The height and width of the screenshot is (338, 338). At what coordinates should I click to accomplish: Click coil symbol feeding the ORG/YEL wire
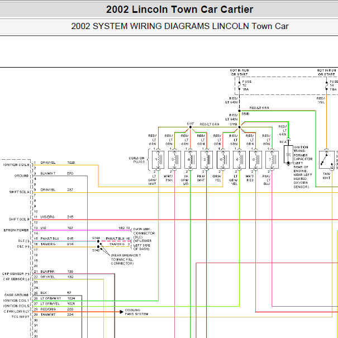[223, 160]
